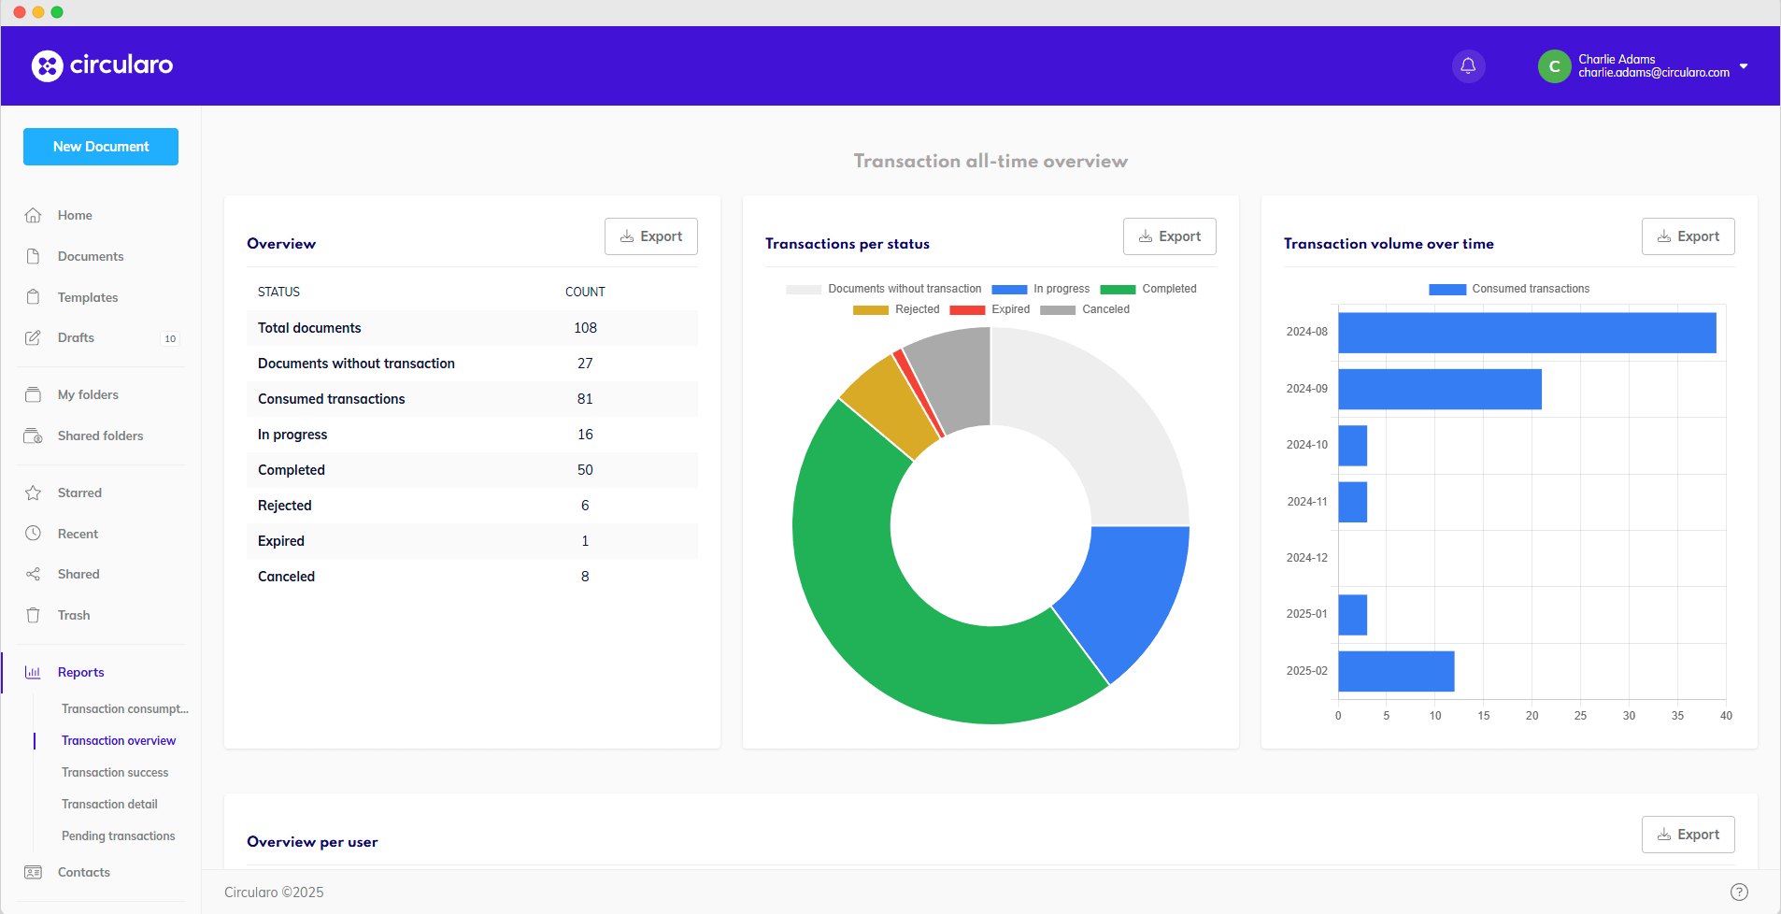Expand the Charlie Adams account dropdown
This screenshot has width=1781, height=914.
(x=1744, y=66)
